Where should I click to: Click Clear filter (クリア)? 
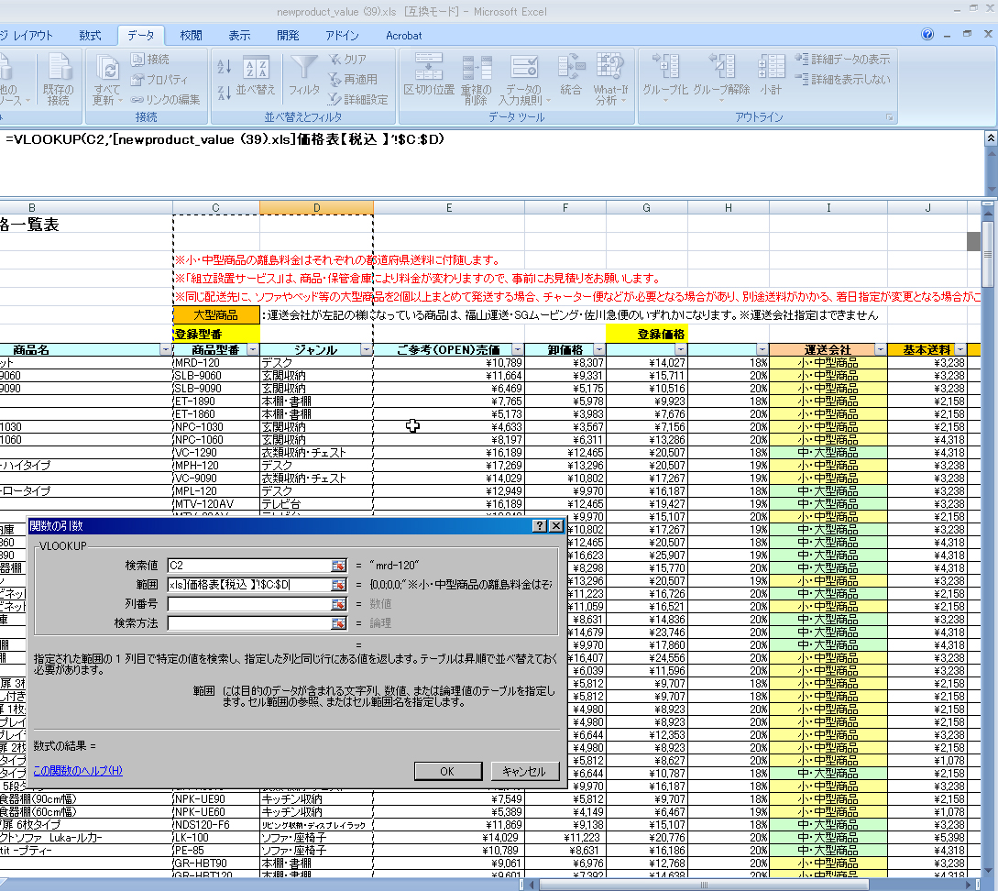pyautogui.click(x=347, y=60)
